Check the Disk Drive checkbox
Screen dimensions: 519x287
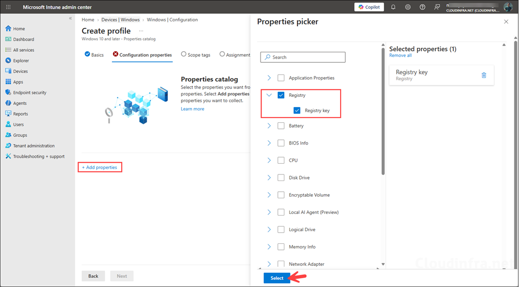tap(281, 177)
